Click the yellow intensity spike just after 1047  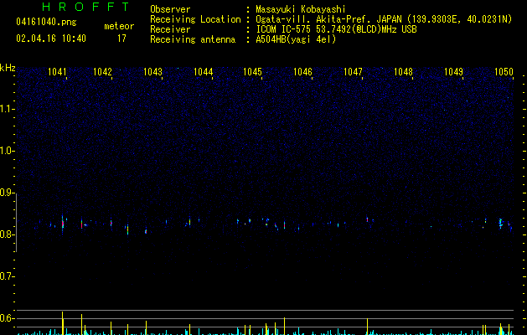coord(367,327)
